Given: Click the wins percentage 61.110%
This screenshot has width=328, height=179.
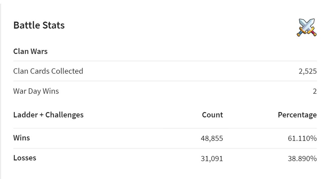Looking at the screenshot, I should tap(302, 138).
